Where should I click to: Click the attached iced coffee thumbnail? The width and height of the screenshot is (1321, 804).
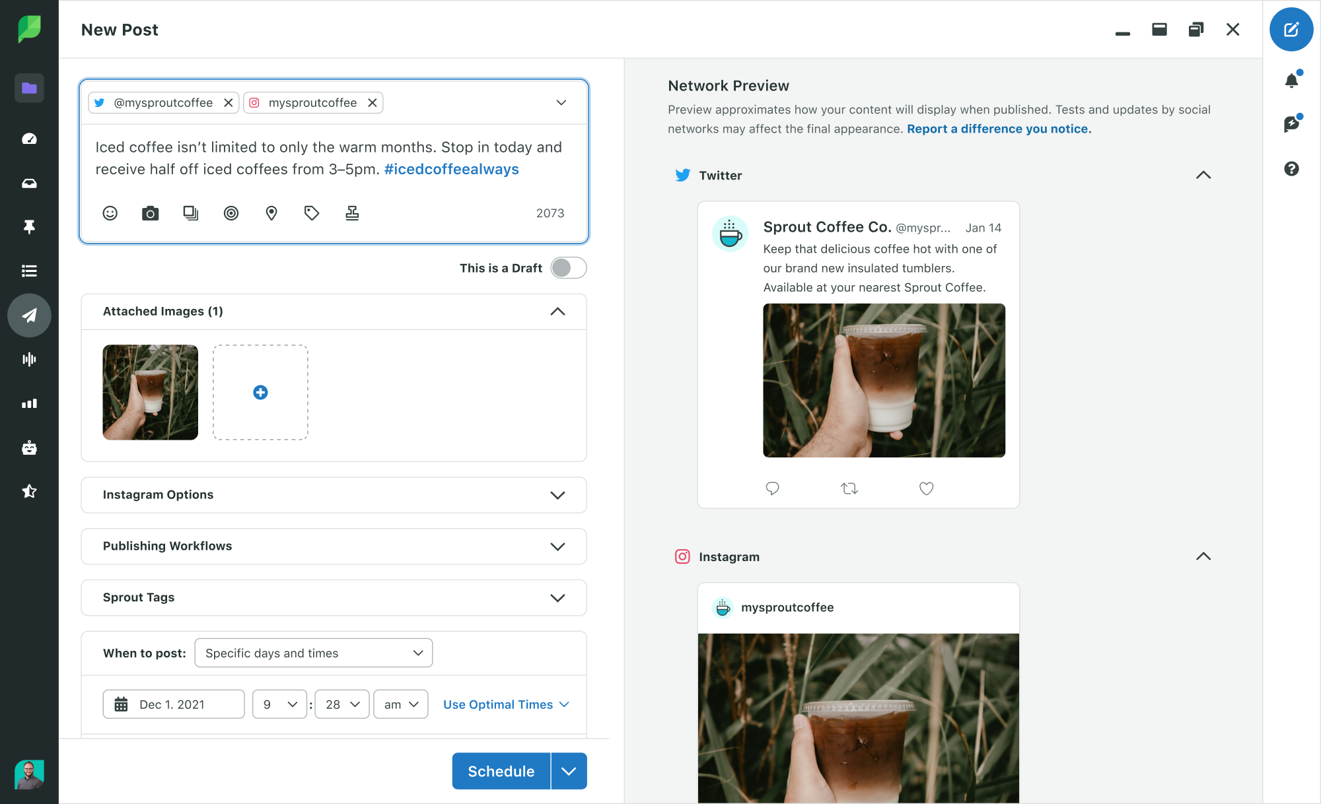coord(150,392)
